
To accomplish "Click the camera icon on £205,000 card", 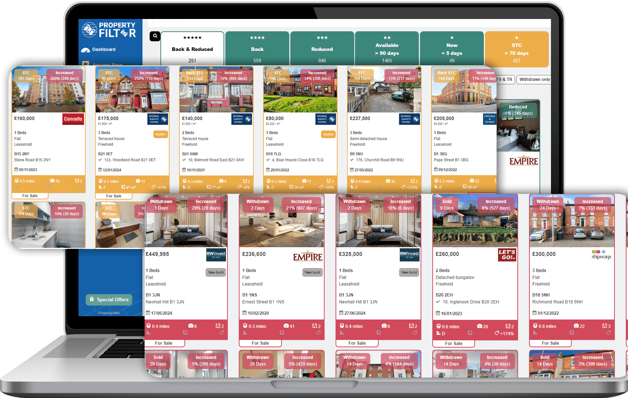I will [472, 181].
